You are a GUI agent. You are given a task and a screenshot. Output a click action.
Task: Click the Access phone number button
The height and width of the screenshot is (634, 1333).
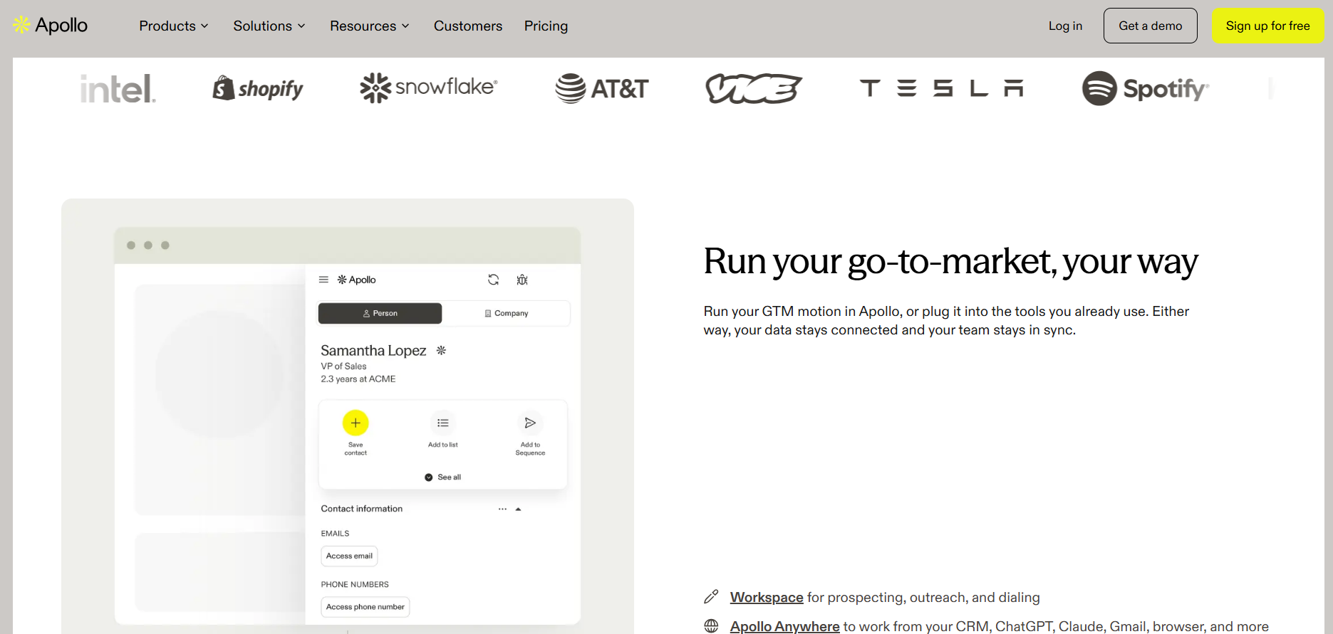point(365,607)
